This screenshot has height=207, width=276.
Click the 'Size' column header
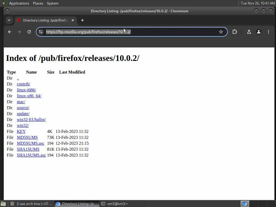point(51,72)
